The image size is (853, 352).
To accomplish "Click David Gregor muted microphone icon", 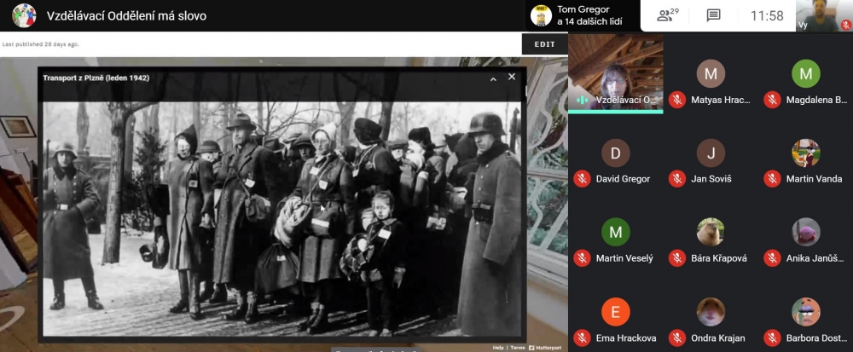I will click(x=582, y=179).
